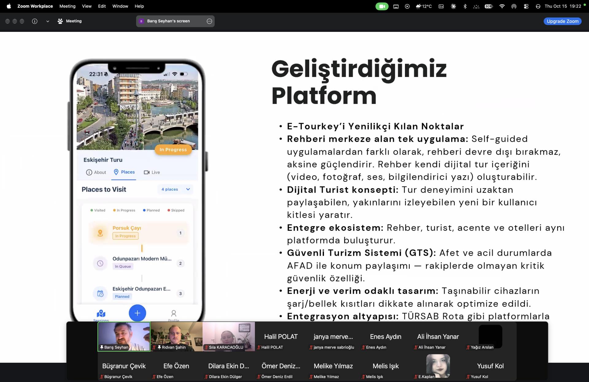
Task: Select the Porsuk Çayı place row
Action: [x=139, y=233]
